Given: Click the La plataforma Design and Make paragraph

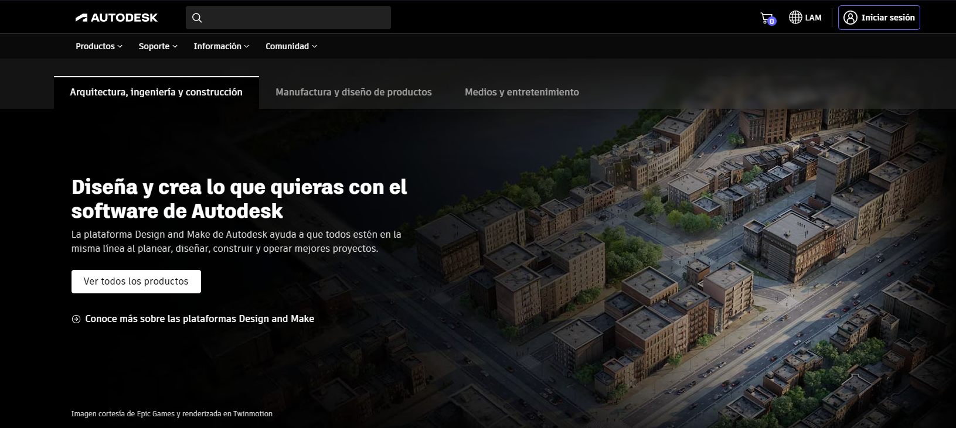Looking at the screenshot, I should pos(236,241).
